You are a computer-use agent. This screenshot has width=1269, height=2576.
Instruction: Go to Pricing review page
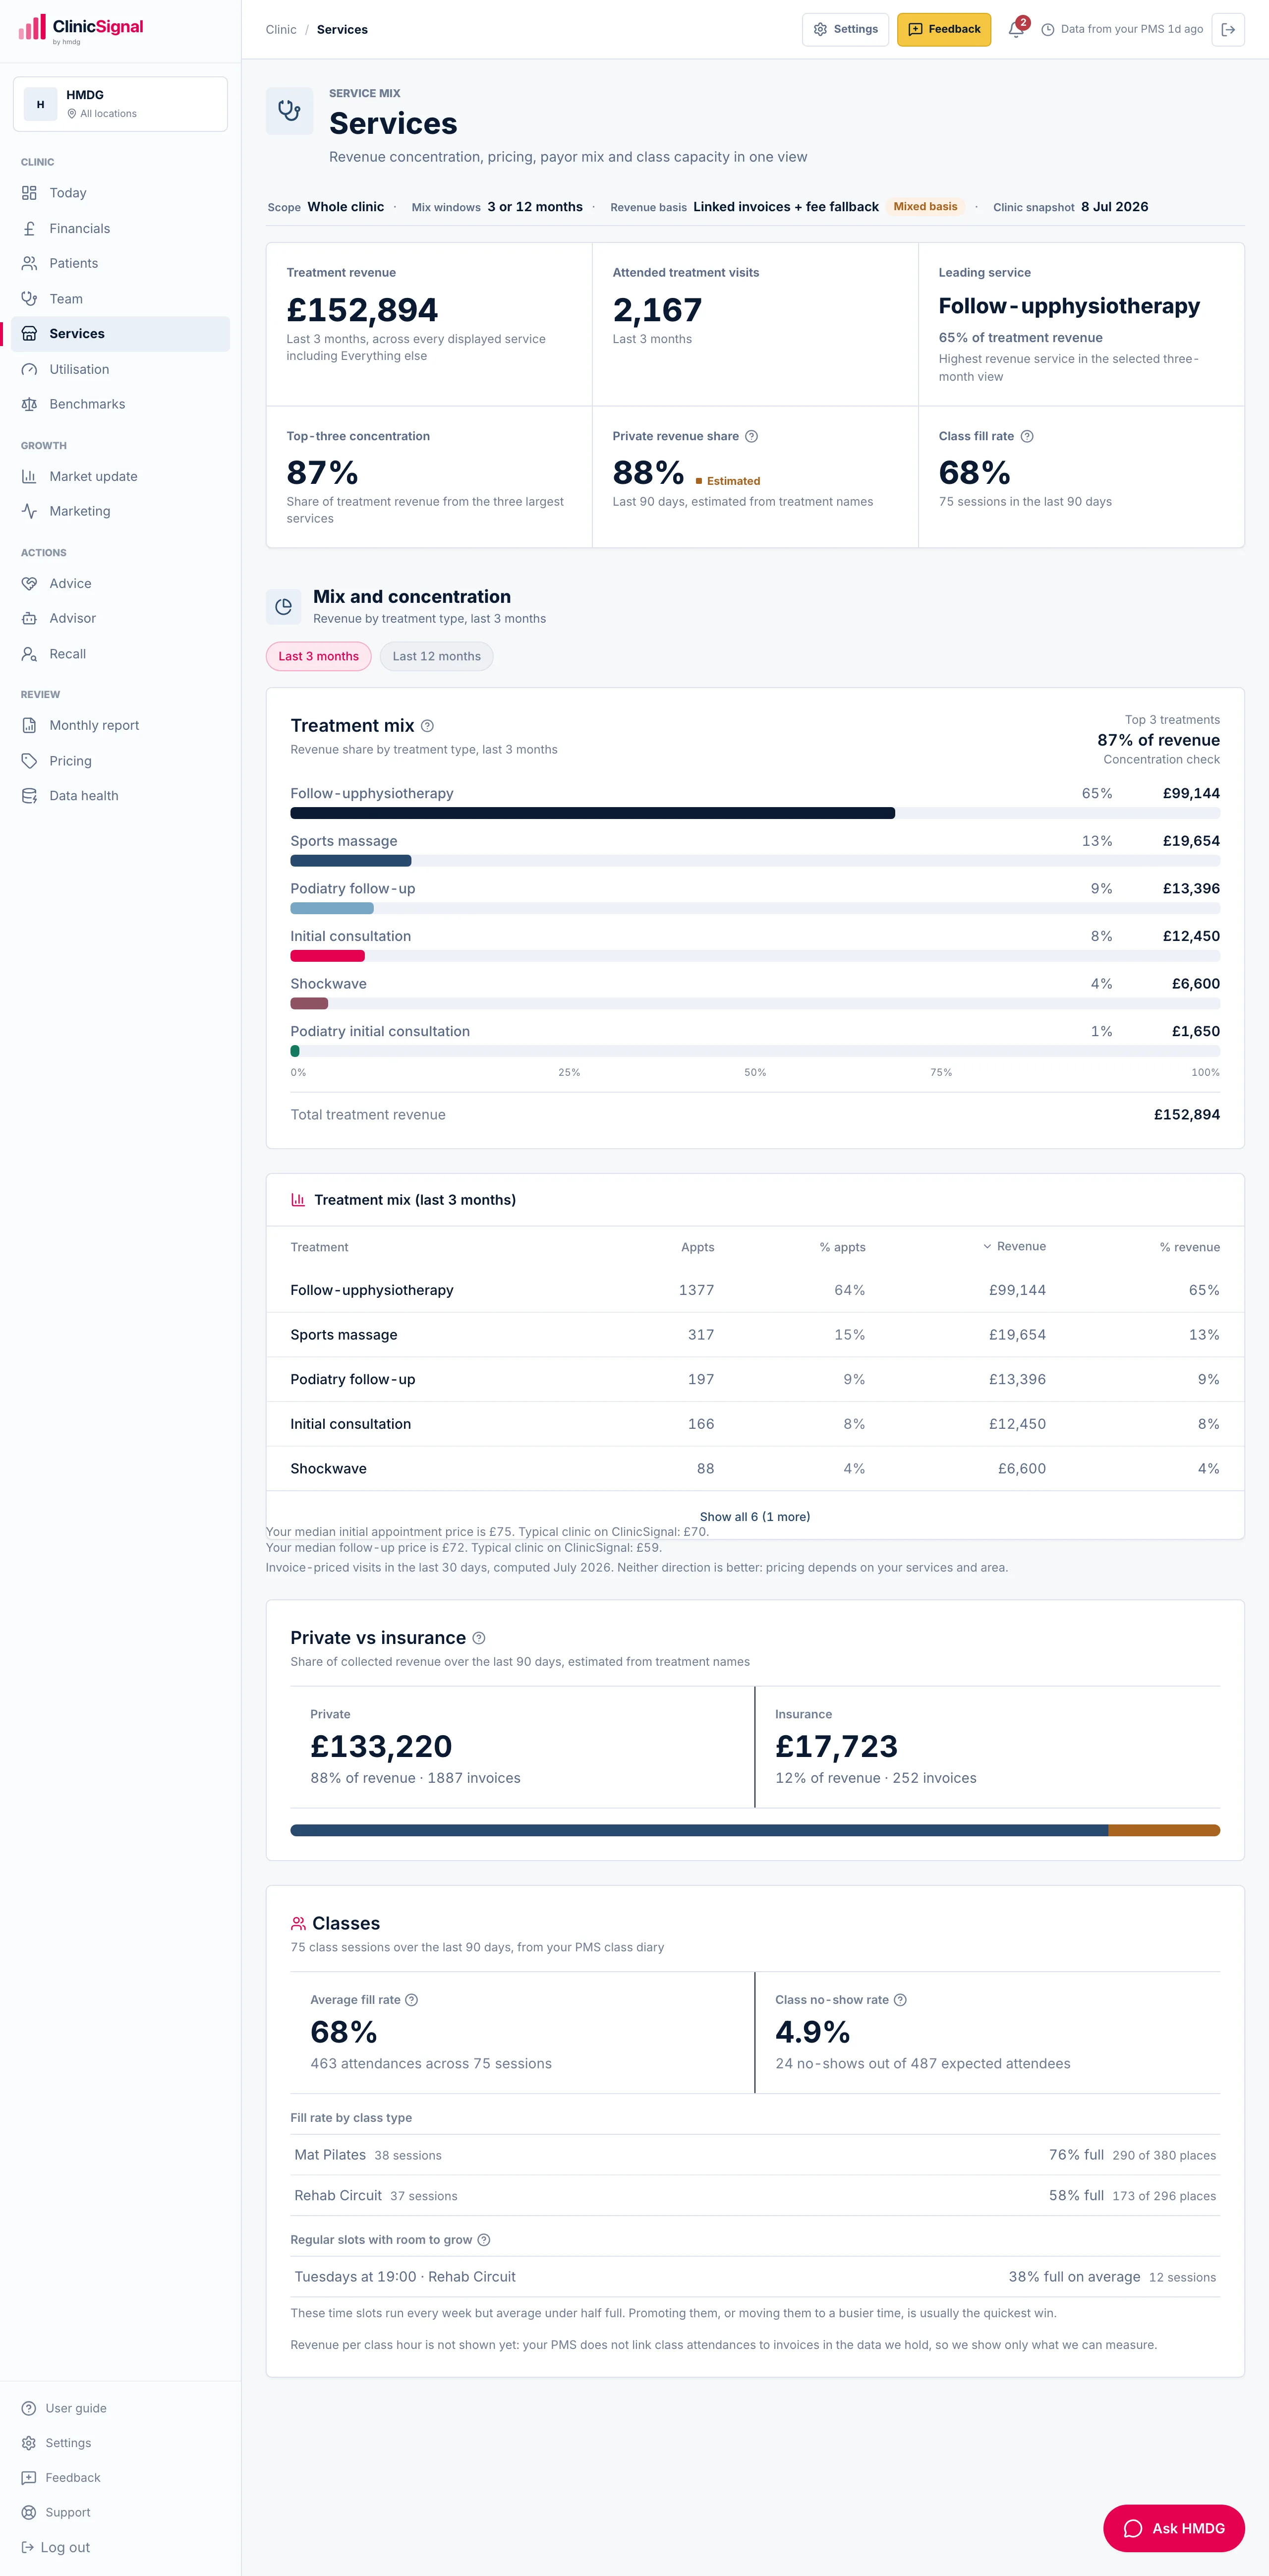pos(120,761)
